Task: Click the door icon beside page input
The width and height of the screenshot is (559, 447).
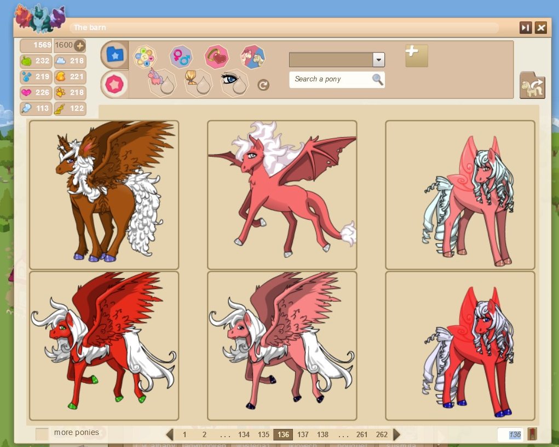Action: 532,434
